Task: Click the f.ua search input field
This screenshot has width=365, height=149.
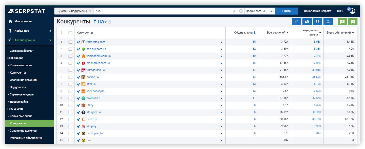Action: [x=162, y=11]
